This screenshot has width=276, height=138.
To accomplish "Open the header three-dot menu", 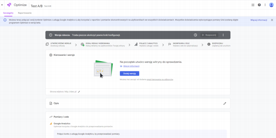I will click(x=265, y=5).
